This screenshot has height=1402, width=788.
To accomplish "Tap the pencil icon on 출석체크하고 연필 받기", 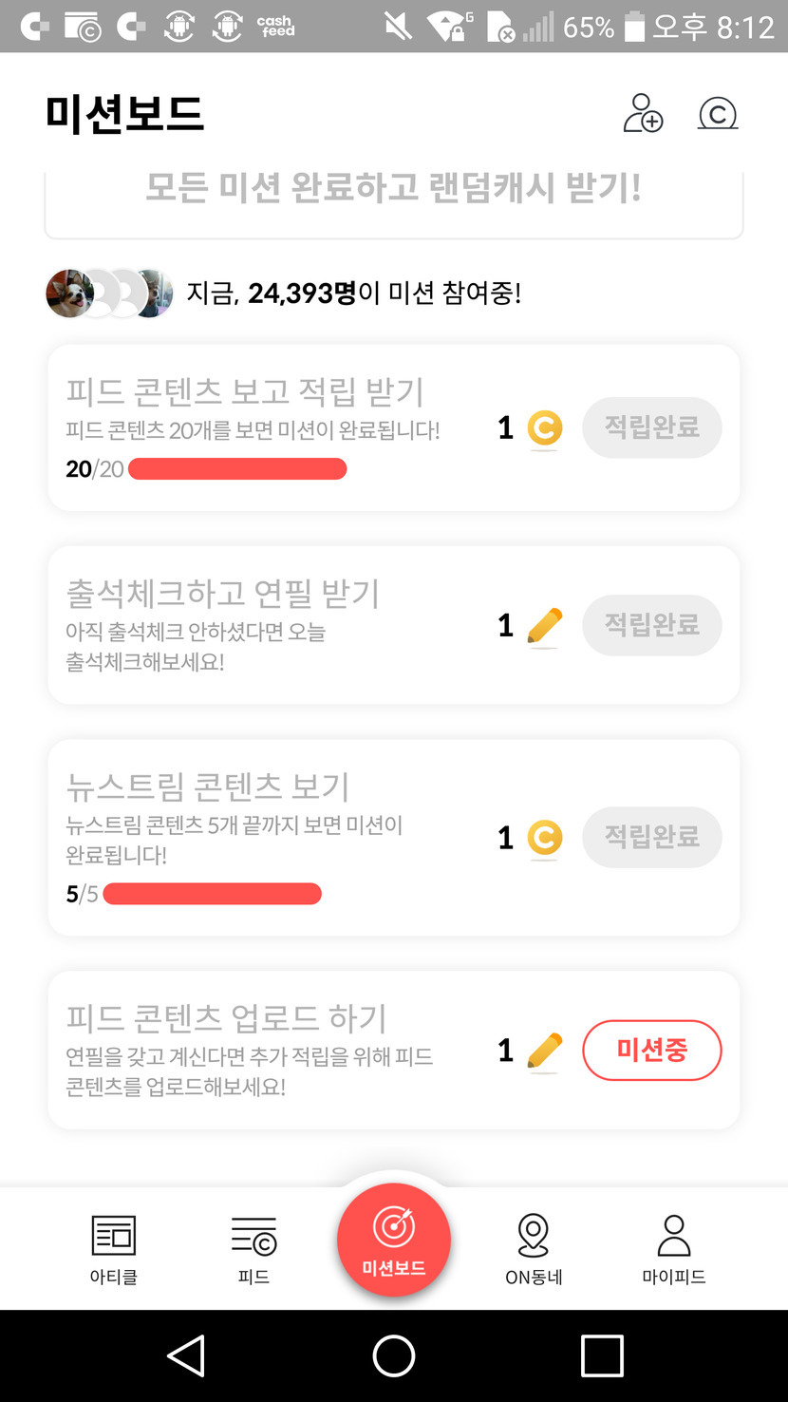I will coord(544,626).
